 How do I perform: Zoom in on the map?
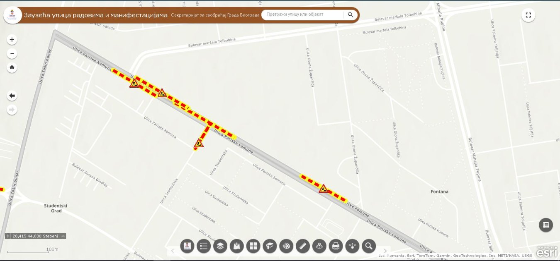(x=12, y=40)
